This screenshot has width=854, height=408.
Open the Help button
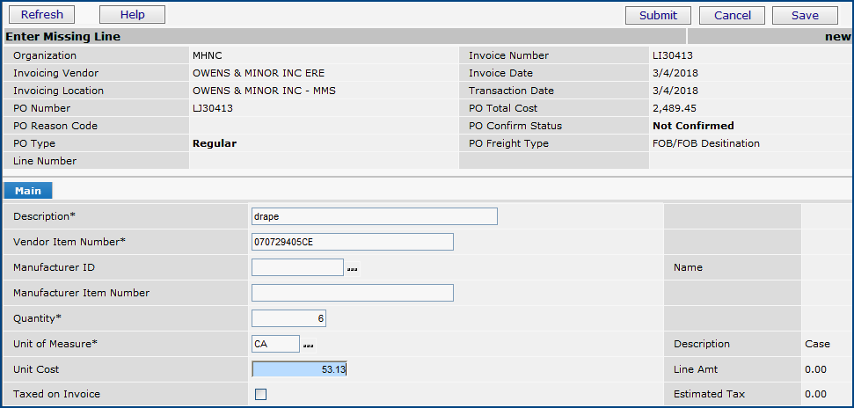point(132,15)
